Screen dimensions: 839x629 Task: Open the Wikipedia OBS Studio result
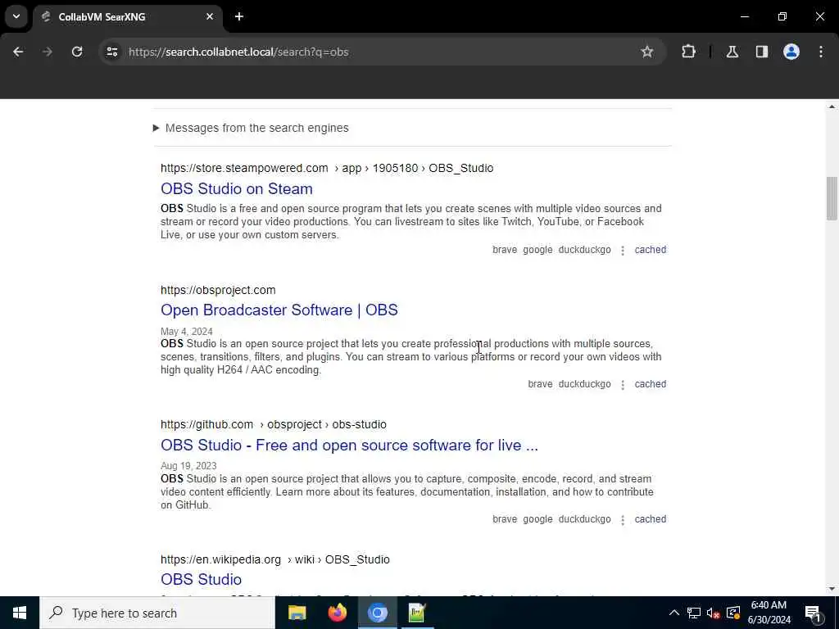(201, 579)
